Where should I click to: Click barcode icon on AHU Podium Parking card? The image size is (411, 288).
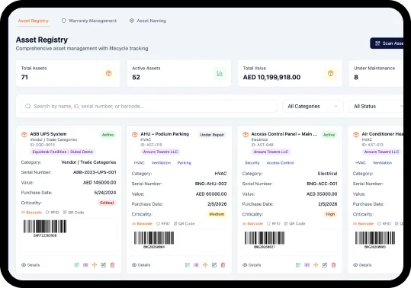tap(196, 265)
